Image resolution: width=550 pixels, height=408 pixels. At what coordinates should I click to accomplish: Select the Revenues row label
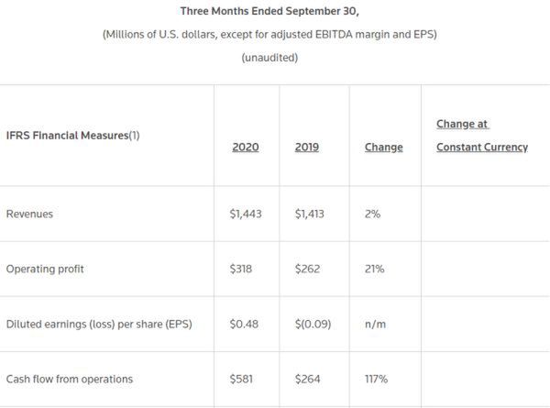[x=29, y=214]
